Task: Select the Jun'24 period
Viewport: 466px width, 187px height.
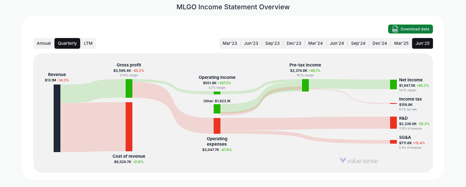Action: coord(337,43)
